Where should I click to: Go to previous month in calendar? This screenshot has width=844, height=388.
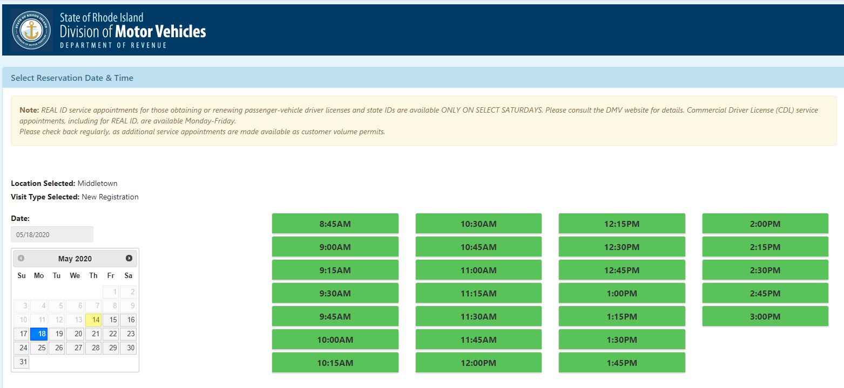(x=21, y=258)
